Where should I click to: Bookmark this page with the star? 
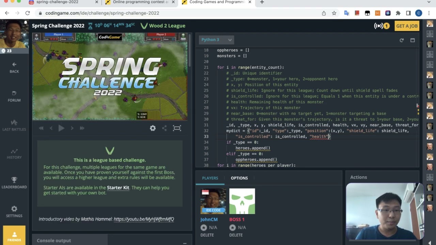(x=334, y=13)
